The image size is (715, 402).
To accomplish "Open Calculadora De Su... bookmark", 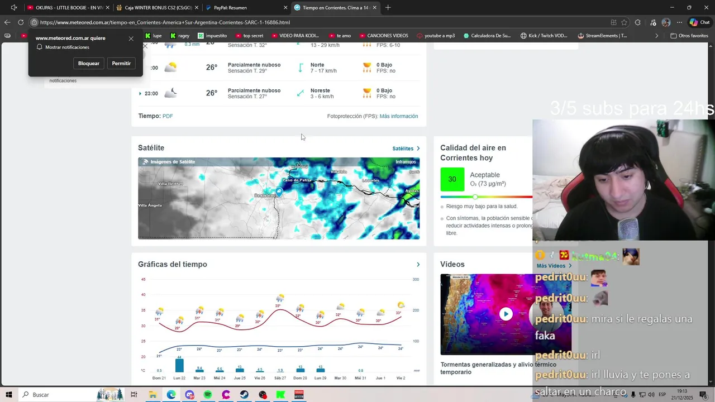I will [487, 36].
